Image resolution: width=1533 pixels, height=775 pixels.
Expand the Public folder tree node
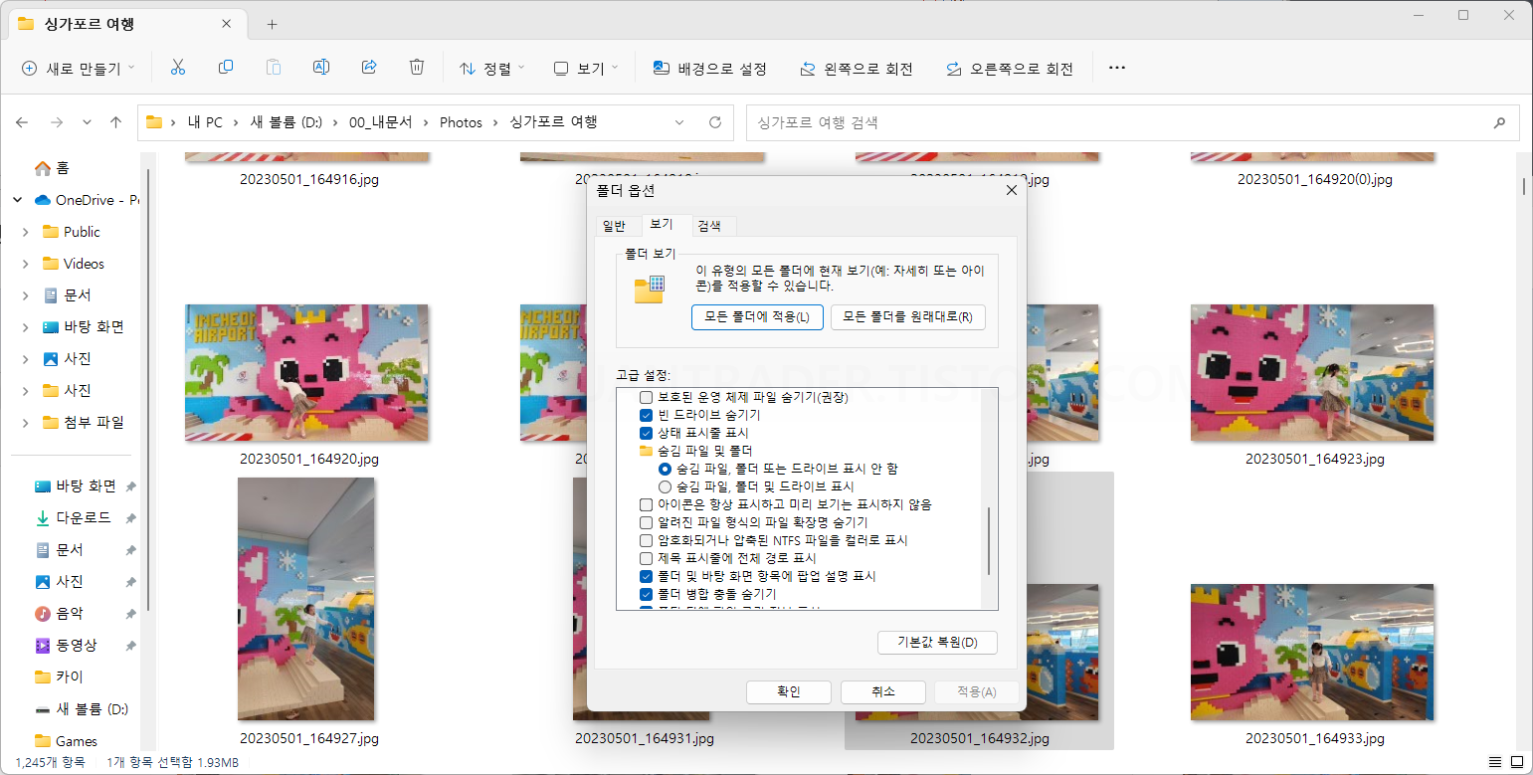coord(25,232)
